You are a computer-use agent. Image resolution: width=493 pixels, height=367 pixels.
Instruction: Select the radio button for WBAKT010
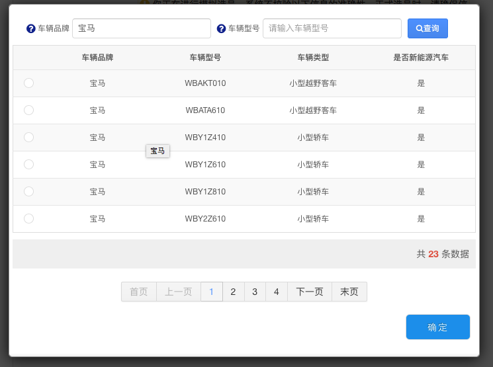click(28, 83)
